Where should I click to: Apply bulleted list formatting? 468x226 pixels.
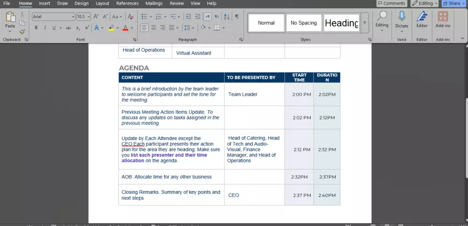(x=144, y=17)
